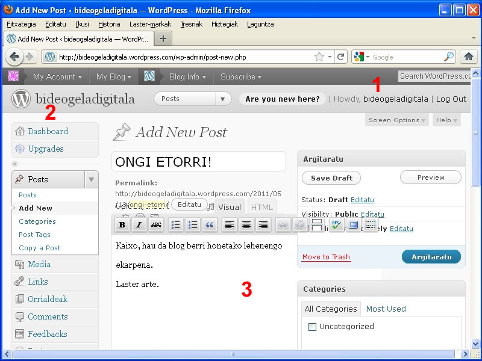
Task: Switch the editor to fullscreen mode
Action: coord(354,225)
